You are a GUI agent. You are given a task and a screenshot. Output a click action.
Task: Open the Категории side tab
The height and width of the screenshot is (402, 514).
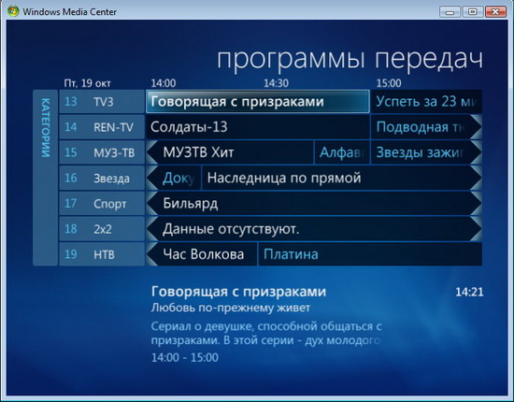click(46, 178)
